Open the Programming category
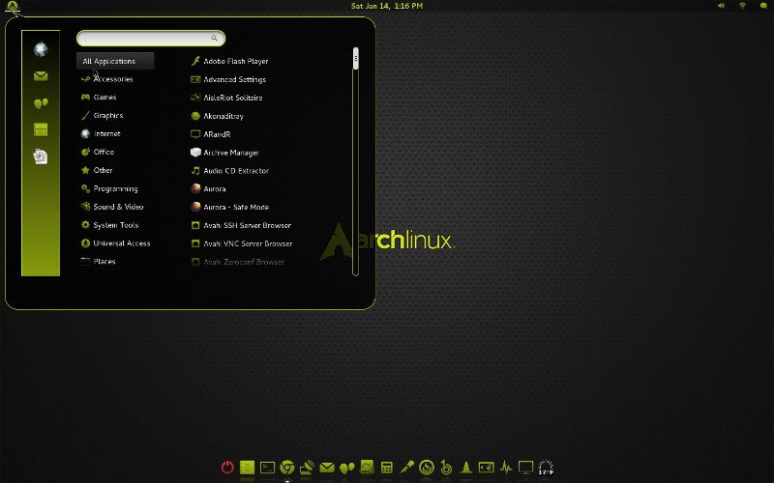 (115, 188)
